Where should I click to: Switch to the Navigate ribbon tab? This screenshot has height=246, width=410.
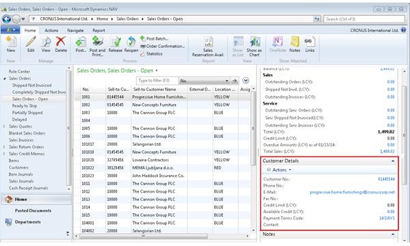point(75,31)
